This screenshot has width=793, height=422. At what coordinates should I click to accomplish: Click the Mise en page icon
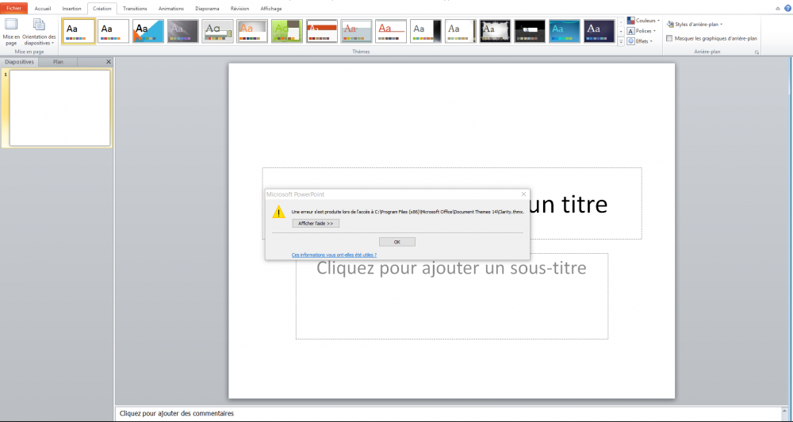pos(11,31)
